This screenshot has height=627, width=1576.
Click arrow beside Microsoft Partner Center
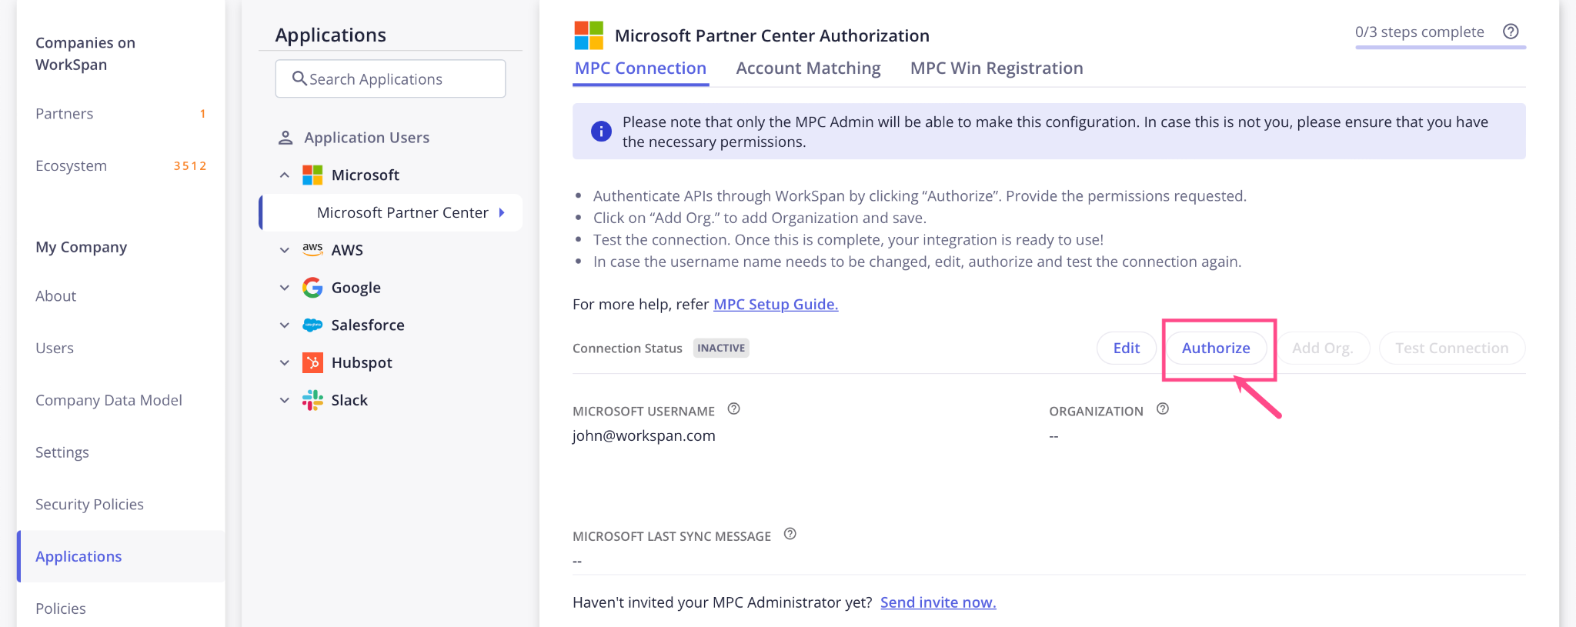[x=502, y=213]
